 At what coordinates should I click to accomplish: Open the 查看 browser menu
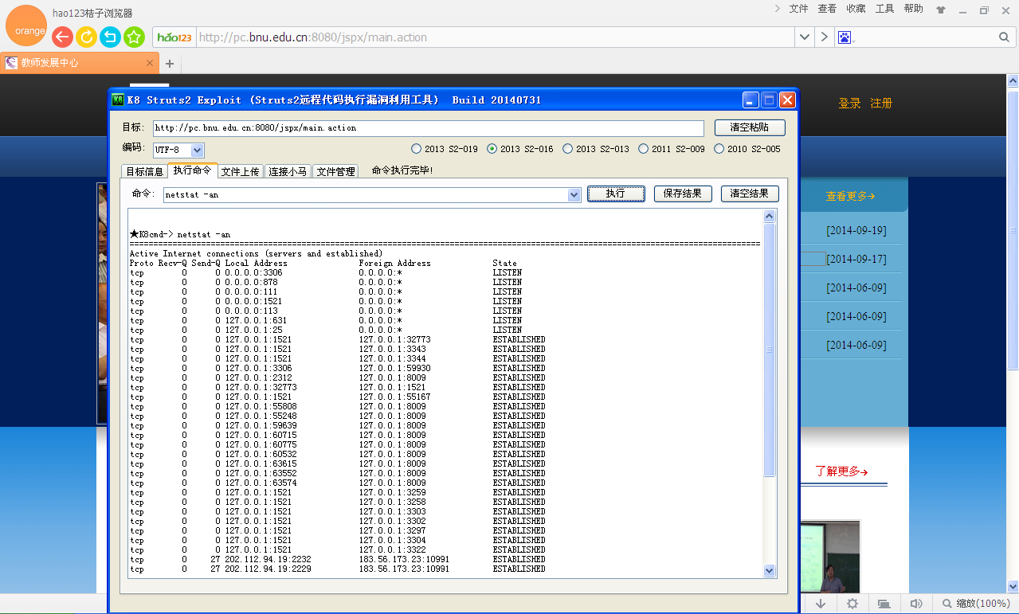click(x=827, y=9)
